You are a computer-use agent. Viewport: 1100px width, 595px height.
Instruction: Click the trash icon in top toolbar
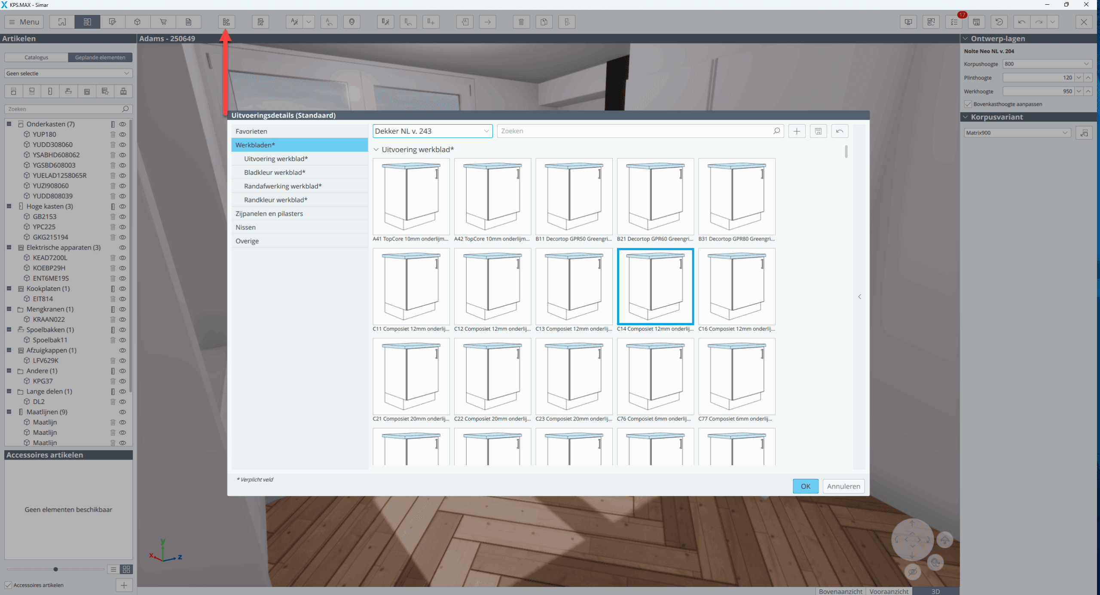click(521, 22)
